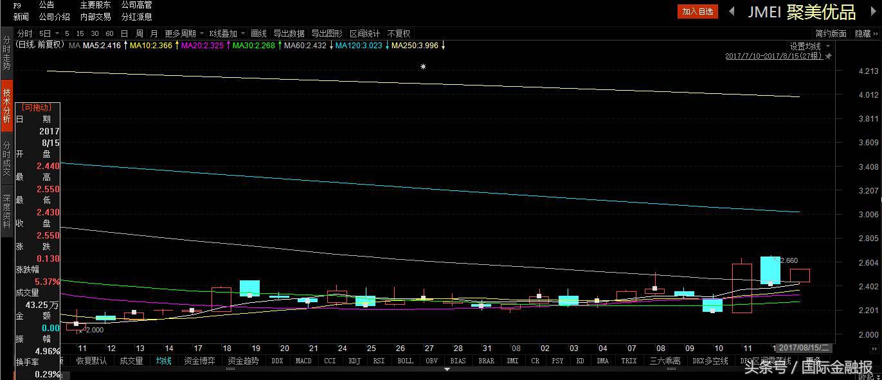The width and height of the screenshot is (882, 380).
Task: Expand the K线叠加 dropdown
Action: pos(227,33)
